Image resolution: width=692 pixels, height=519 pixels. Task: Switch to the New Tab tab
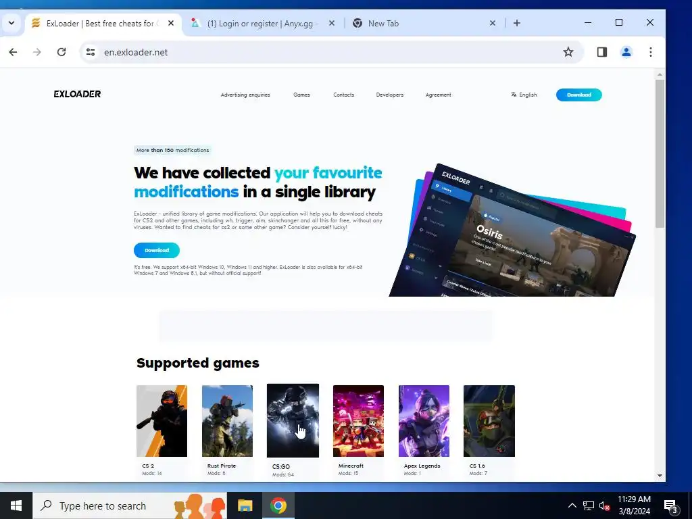[x=424, y=24]
